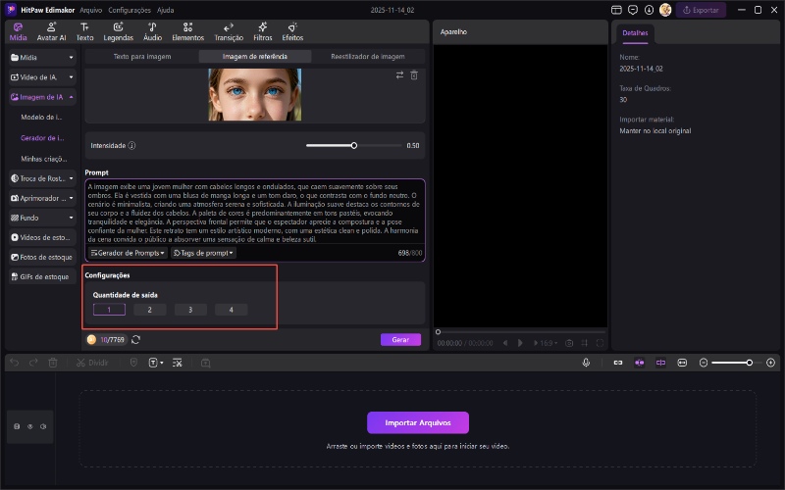This screenshot has height=490, width=785.
Task: Click the timeline microphone record icon
Action: coord(586,363)
